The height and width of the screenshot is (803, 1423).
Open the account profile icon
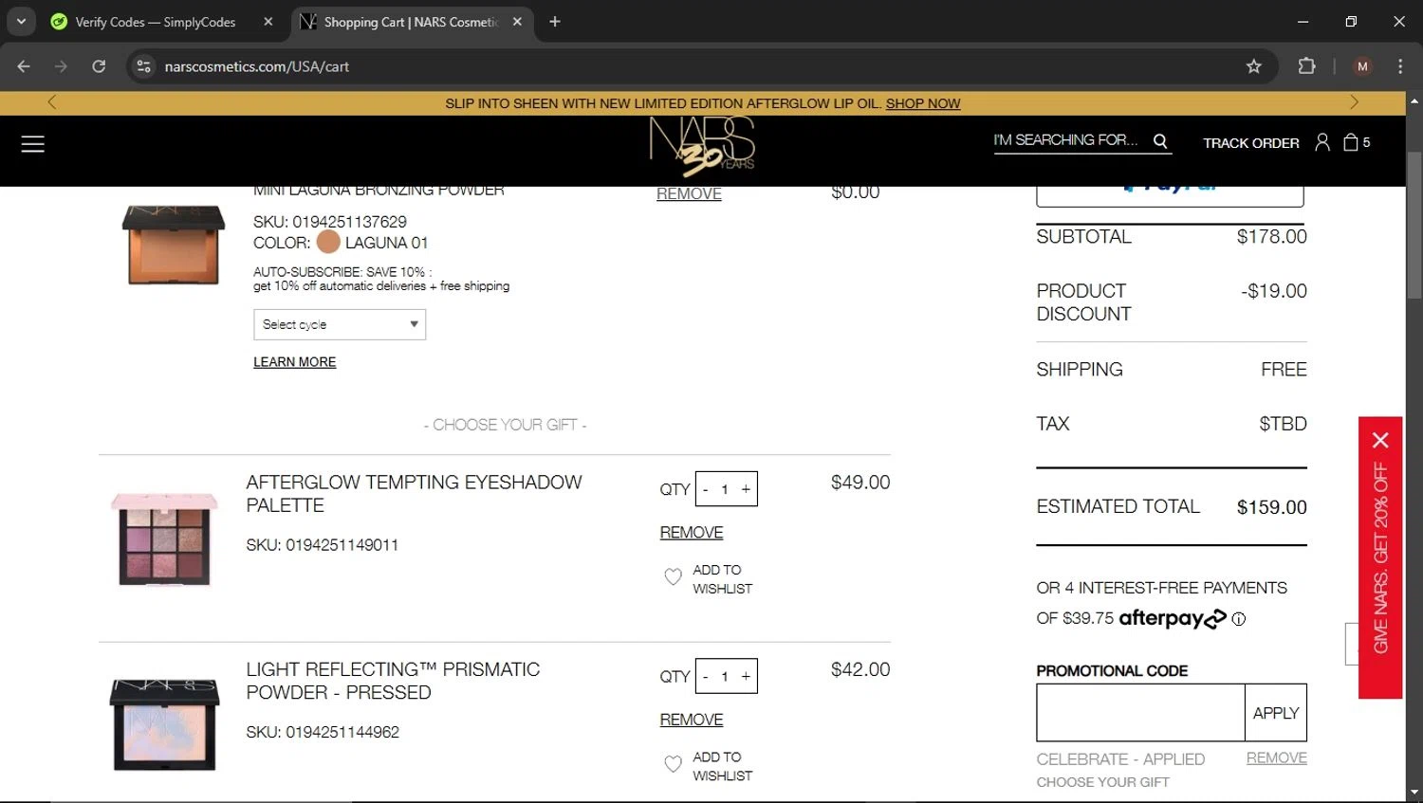click(1322, 142)
